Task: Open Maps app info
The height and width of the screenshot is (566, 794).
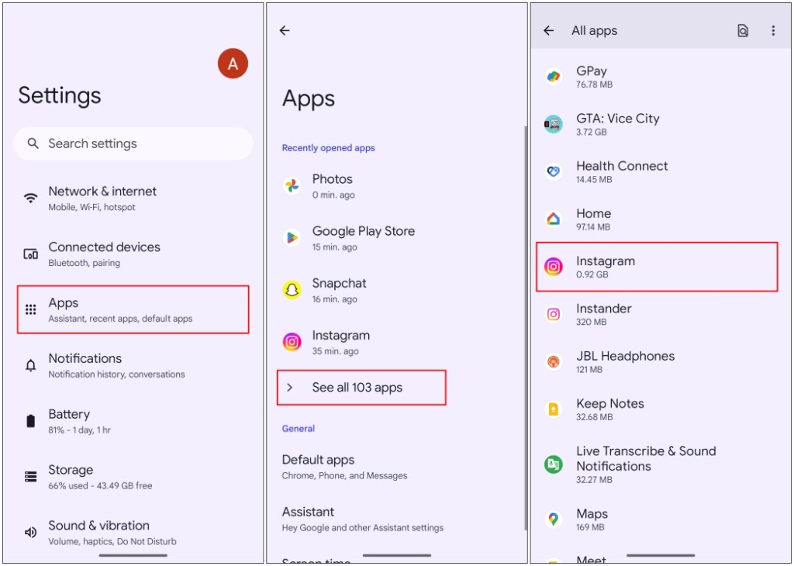Action: tap(661, 519)
